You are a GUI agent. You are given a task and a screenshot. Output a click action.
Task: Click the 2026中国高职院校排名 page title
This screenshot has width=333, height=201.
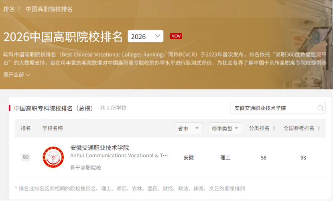click(x=63, y=37)
